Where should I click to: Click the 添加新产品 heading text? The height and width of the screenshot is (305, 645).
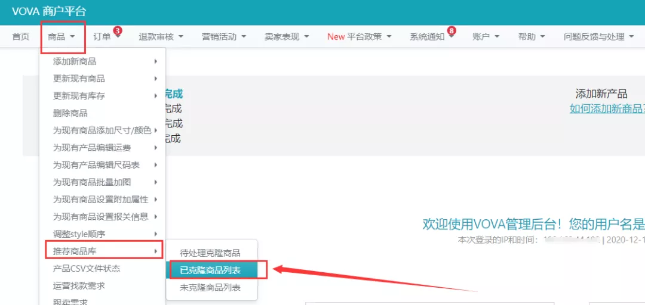tap(601, 94)
